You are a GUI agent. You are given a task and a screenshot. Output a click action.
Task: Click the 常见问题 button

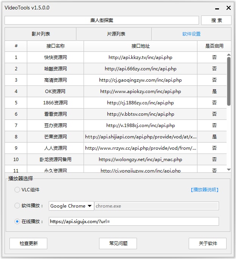coord(118,243)
